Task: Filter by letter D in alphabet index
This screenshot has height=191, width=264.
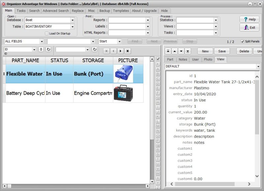Action: (158, 83)
